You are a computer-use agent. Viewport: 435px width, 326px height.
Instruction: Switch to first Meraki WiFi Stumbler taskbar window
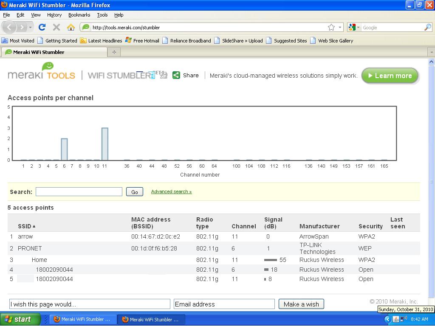(82, 319)
